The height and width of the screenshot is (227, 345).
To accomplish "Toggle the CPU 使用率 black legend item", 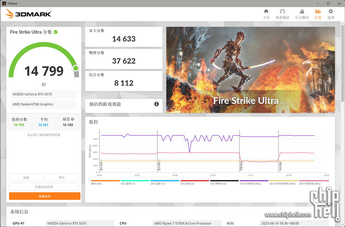I will pyautogui.click(x=224, y=182).
